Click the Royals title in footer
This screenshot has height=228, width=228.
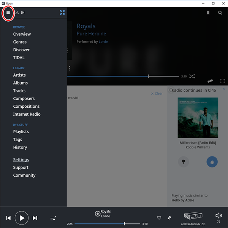[106, 211]
